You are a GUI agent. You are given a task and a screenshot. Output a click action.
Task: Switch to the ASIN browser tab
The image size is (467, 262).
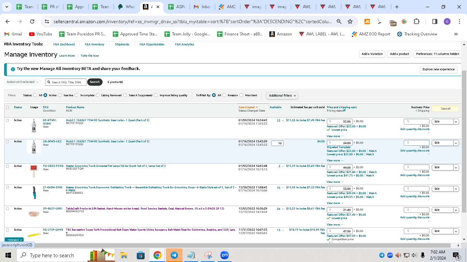click(x=177, y=7)
